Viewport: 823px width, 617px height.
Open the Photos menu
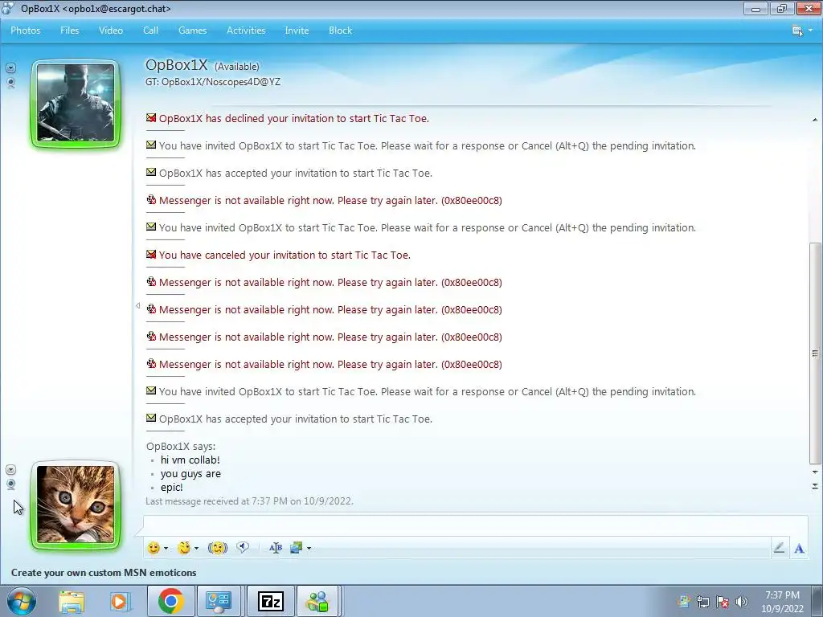pos(25,31)
